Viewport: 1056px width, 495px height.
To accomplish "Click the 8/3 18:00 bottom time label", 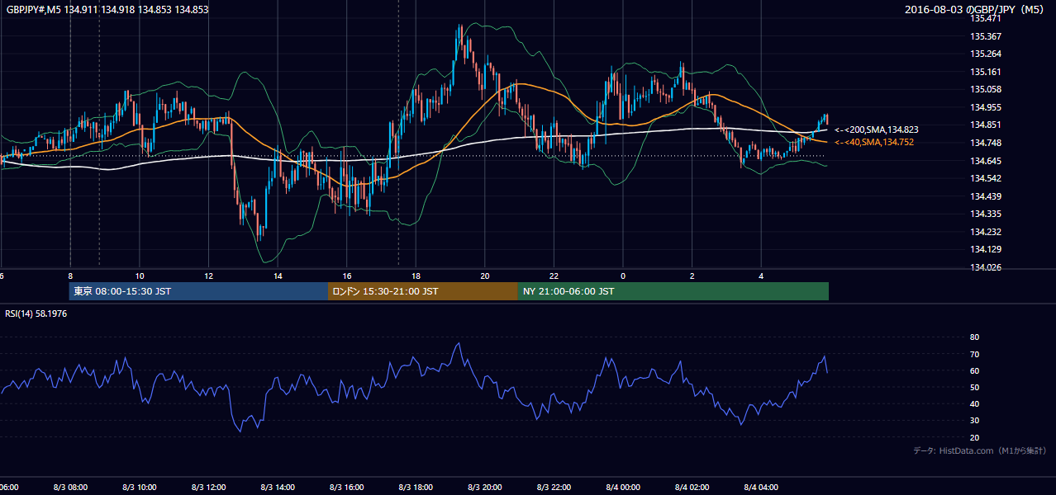I will point(416,488).
